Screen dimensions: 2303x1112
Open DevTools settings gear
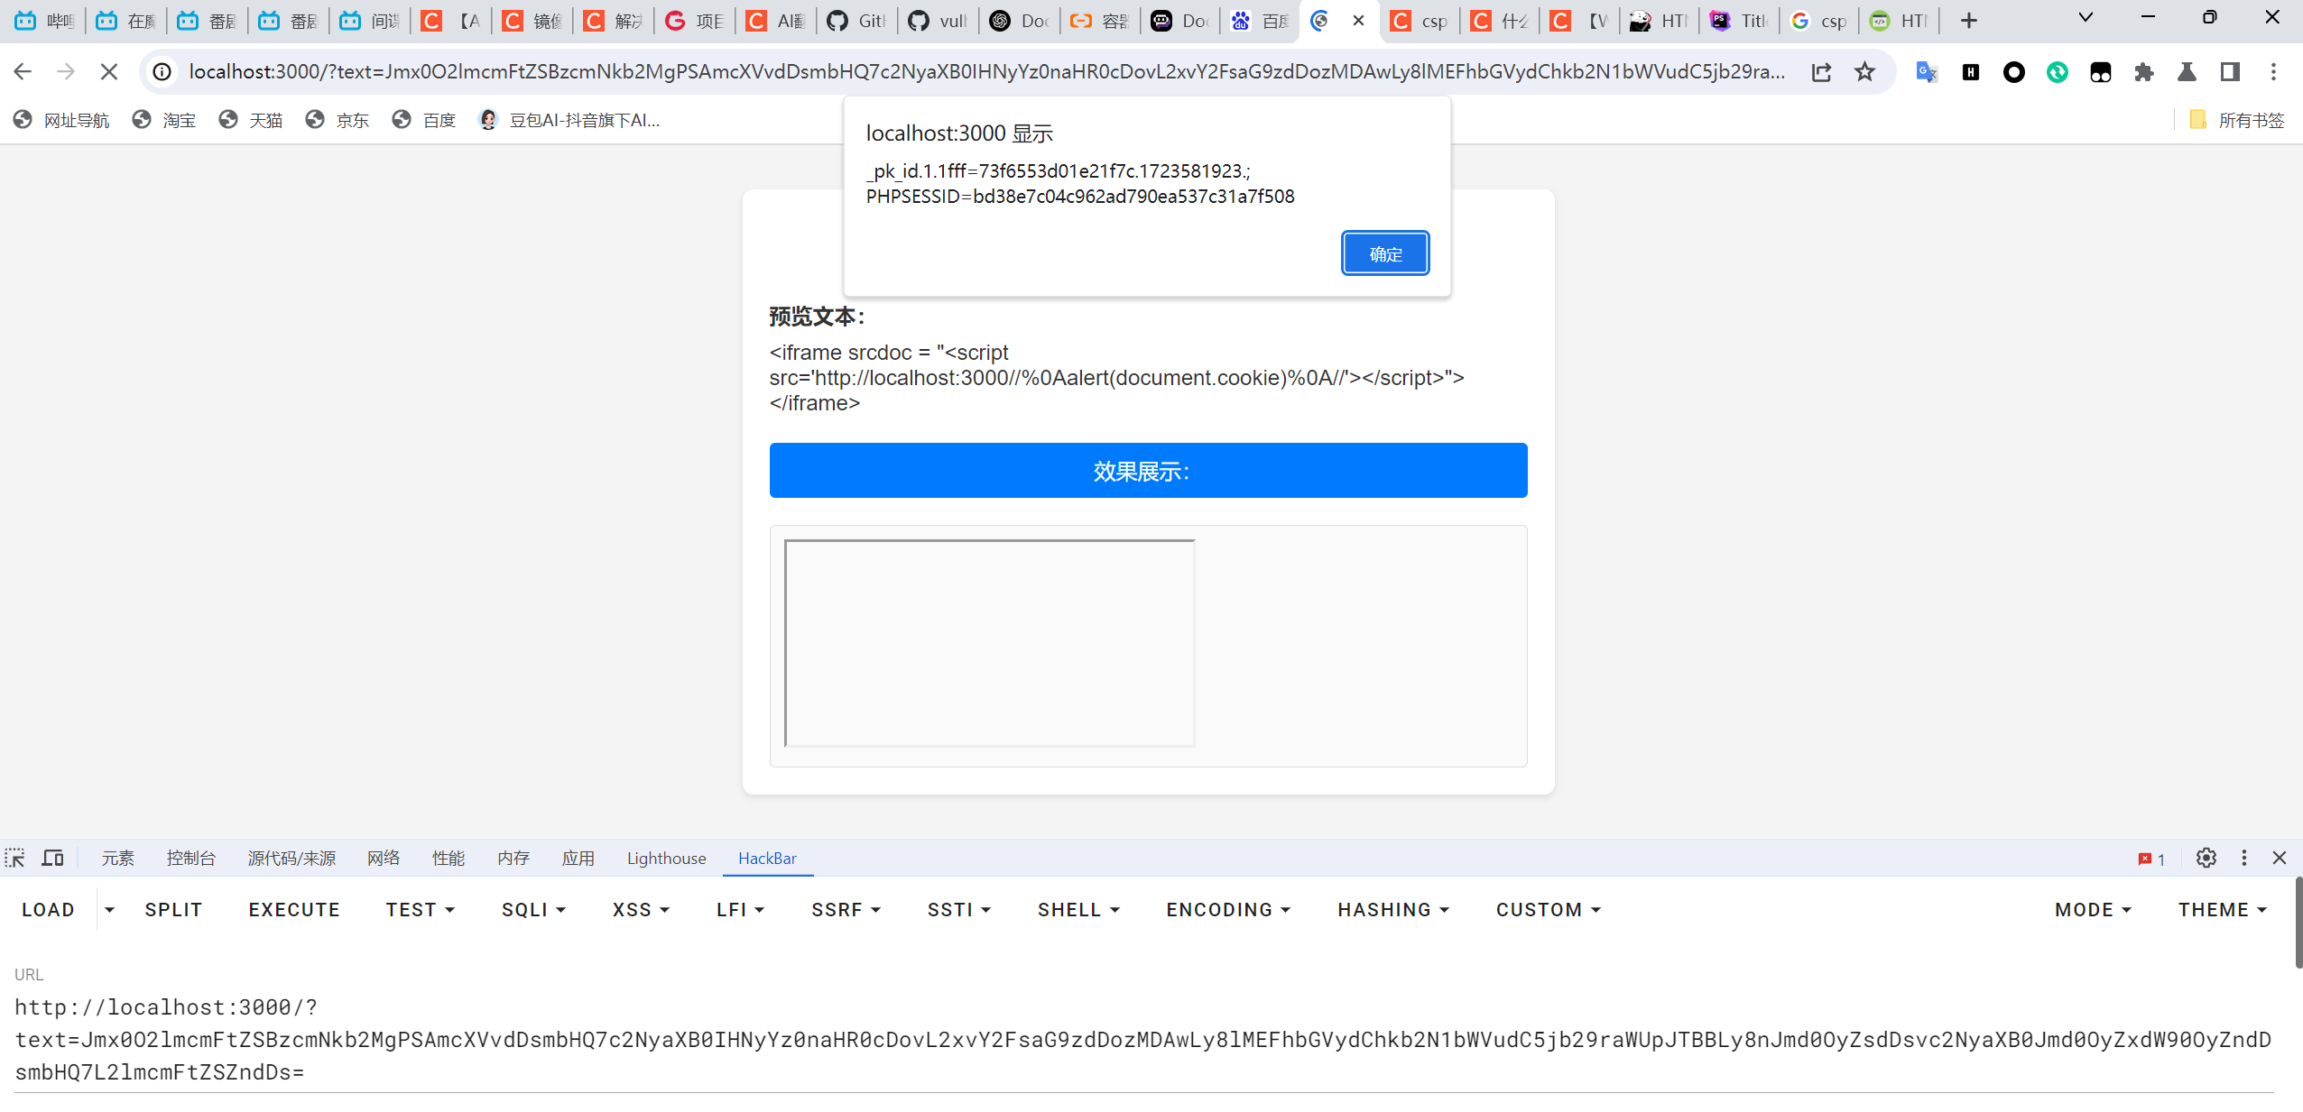(x=2206, y=859)
